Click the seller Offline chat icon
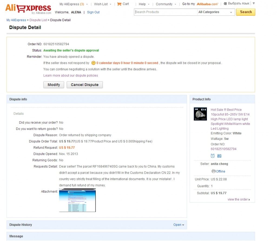Image resolution: width=277 pixels, height=241 pixels. coord(214,171)
